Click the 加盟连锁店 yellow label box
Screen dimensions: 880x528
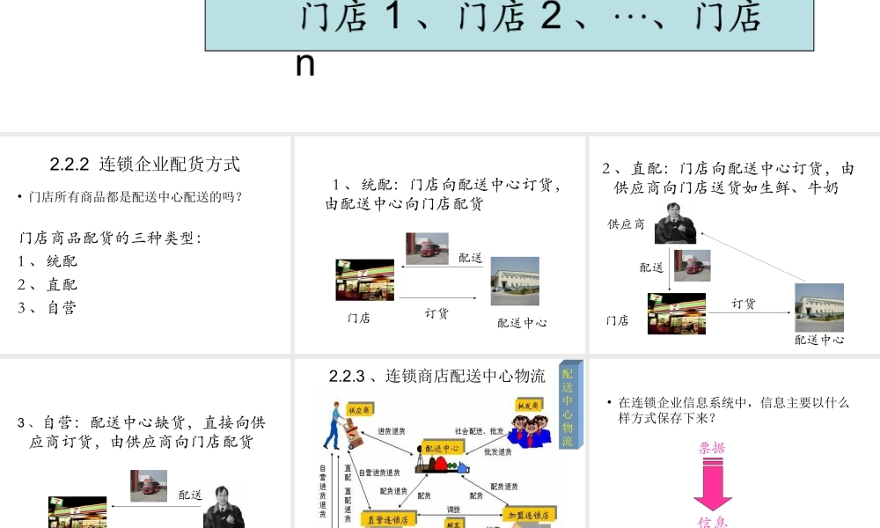tap(528, 515)
